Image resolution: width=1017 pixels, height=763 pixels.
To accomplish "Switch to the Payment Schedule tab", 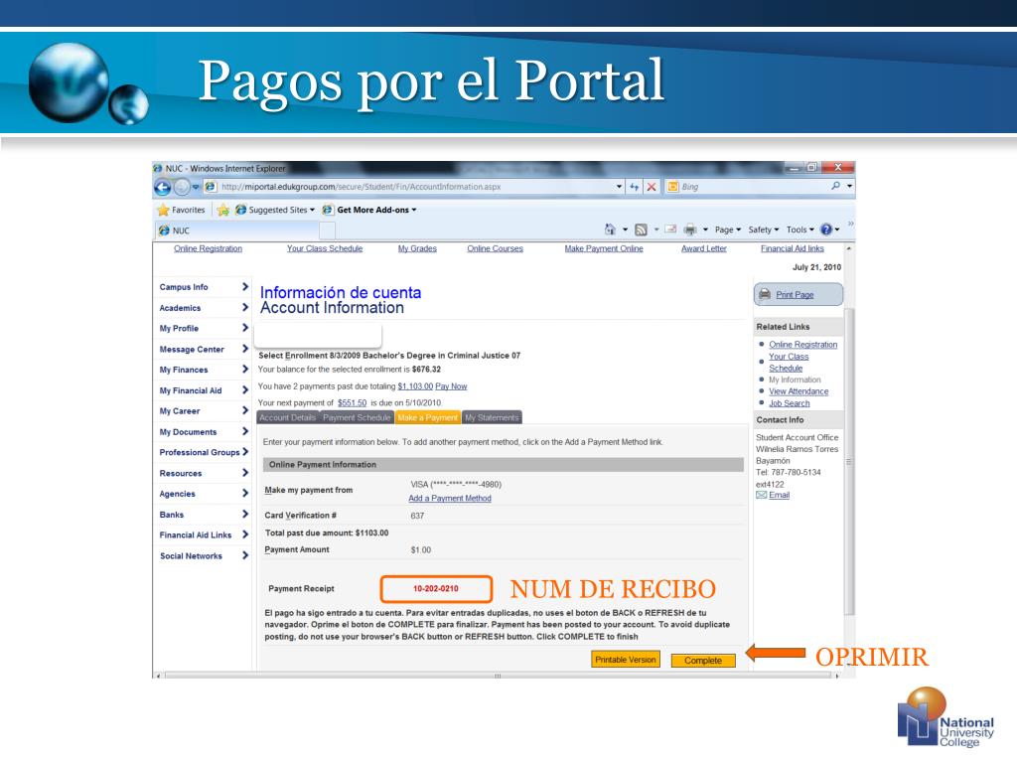I will [x=357, y=418].
